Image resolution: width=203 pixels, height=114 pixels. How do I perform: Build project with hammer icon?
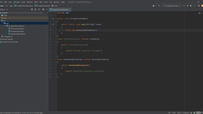(159, 6)
